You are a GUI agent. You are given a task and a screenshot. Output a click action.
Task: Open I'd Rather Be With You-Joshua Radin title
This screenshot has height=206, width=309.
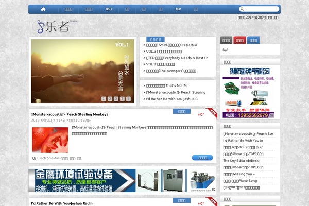pyautogui.click(x=62, y=203)
